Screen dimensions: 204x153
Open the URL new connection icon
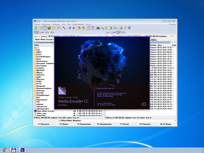(93, 28)
